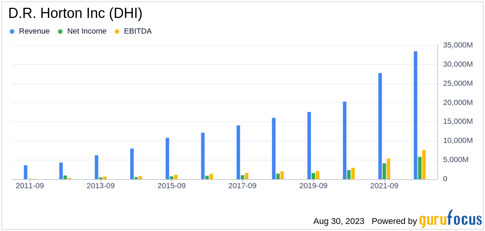Viewport: 485px width, 231px height.
Task: Click the 20,000M y-axis label
Action: pos(458,103)
